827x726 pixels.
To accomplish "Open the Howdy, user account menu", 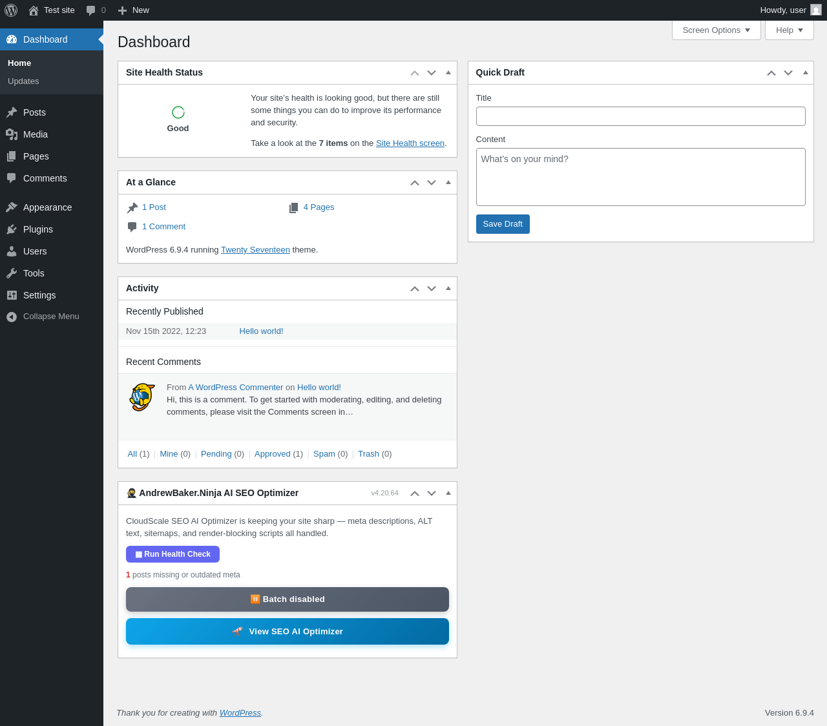I will tap(791, 10).
